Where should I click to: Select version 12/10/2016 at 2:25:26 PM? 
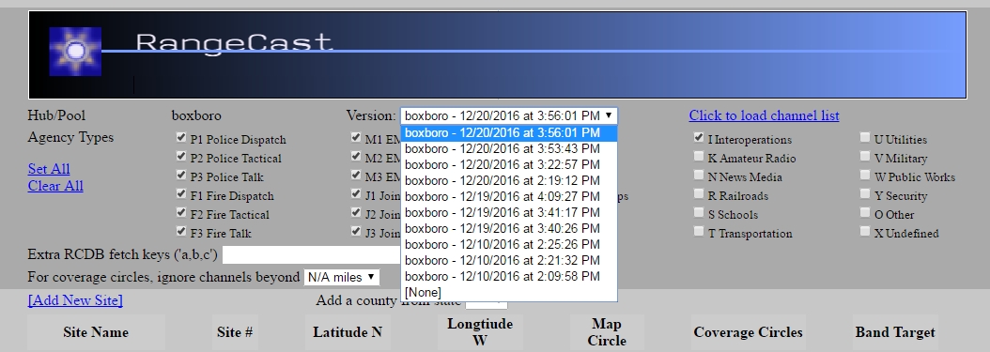pos(509,244)
